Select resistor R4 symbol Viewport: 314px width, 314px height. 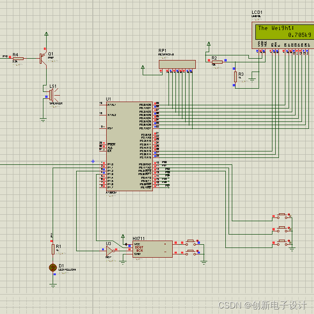click(18, 59)
